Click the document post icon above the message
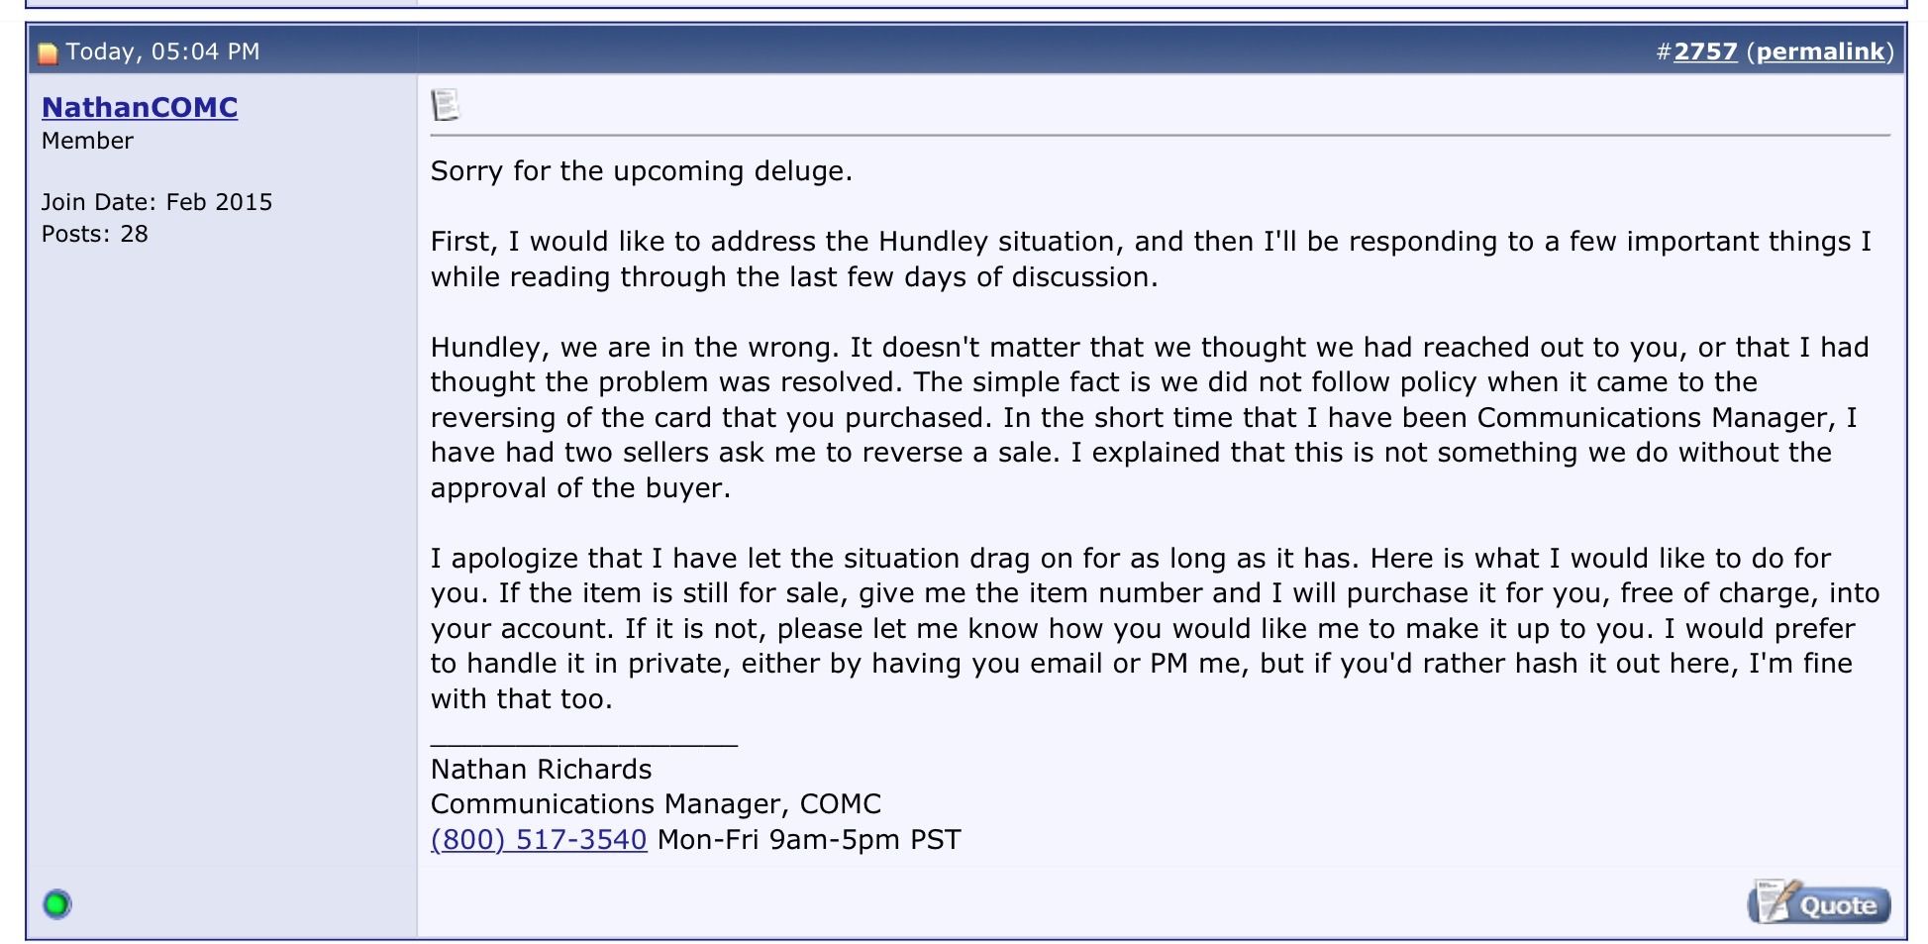 pyautogui.click(x=446, y=105)
